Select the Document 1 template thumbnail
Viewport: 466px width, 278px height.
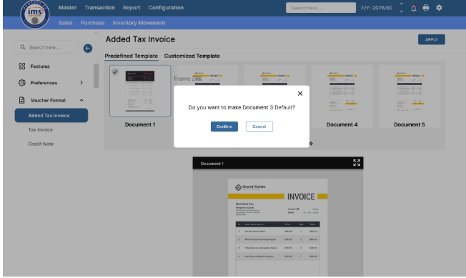[140, 91]
